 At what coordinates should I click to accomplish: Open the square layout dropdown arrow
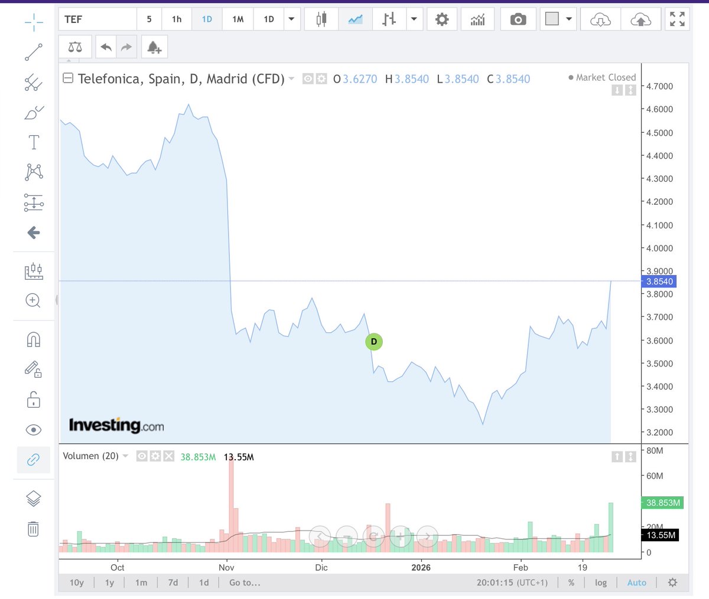tap(569, 19)
